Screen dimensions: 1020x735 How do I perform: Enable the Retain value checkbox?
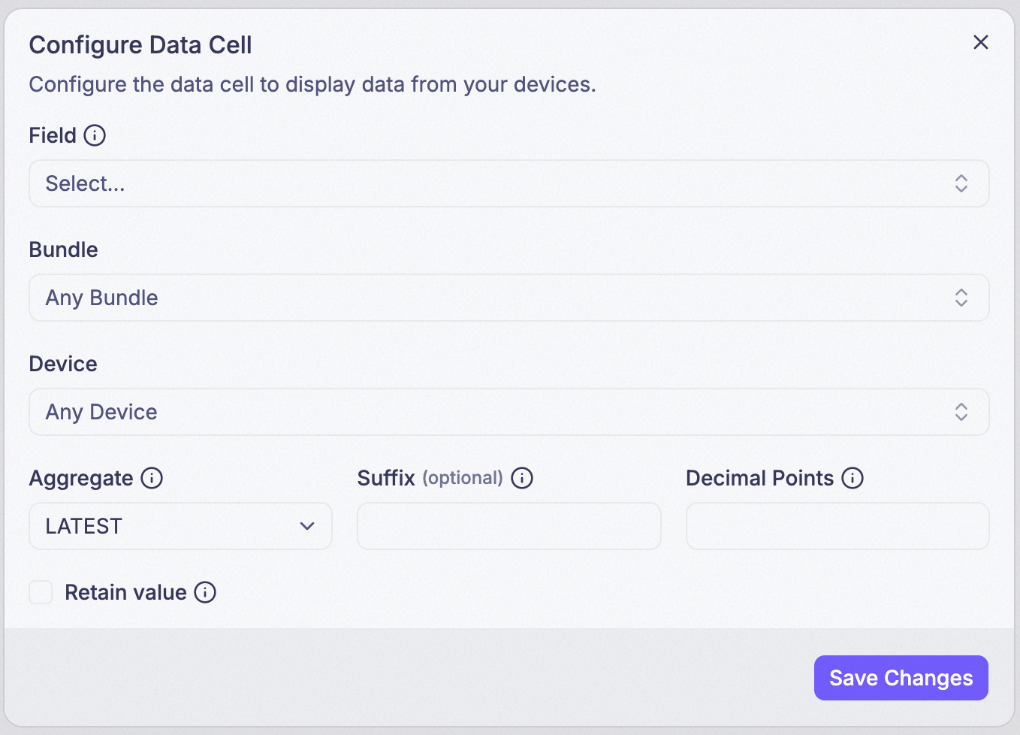pyautogui.click(x=41, y=592)
